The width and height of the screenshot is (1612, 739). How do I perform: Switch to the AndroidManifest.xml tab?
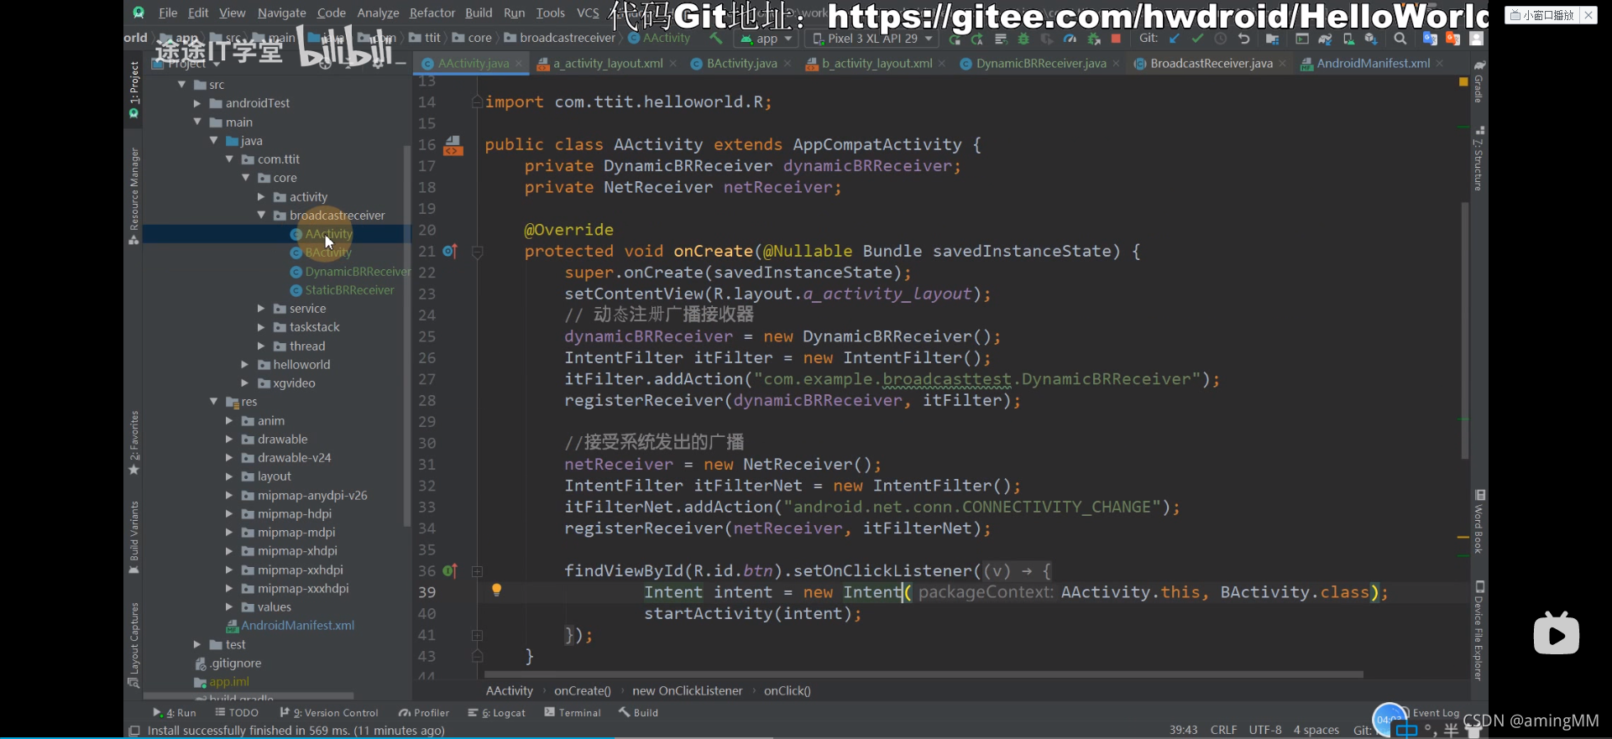pos(1373,63)
